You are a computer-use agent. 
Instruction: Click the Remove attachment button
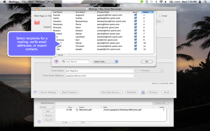[48, 115]
